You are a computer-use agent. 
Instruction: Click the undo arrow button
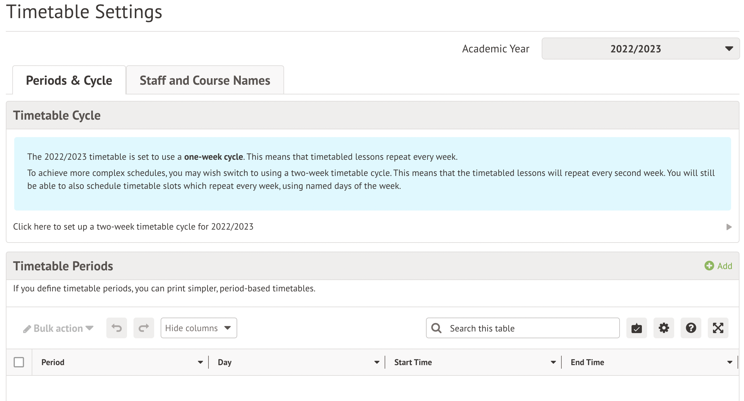tap(116, 328)
